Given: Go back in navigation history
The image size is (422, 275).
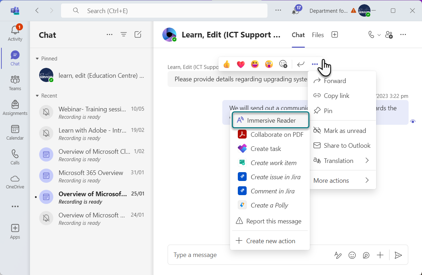Looking at the screenshot, I should pos(37,11).
